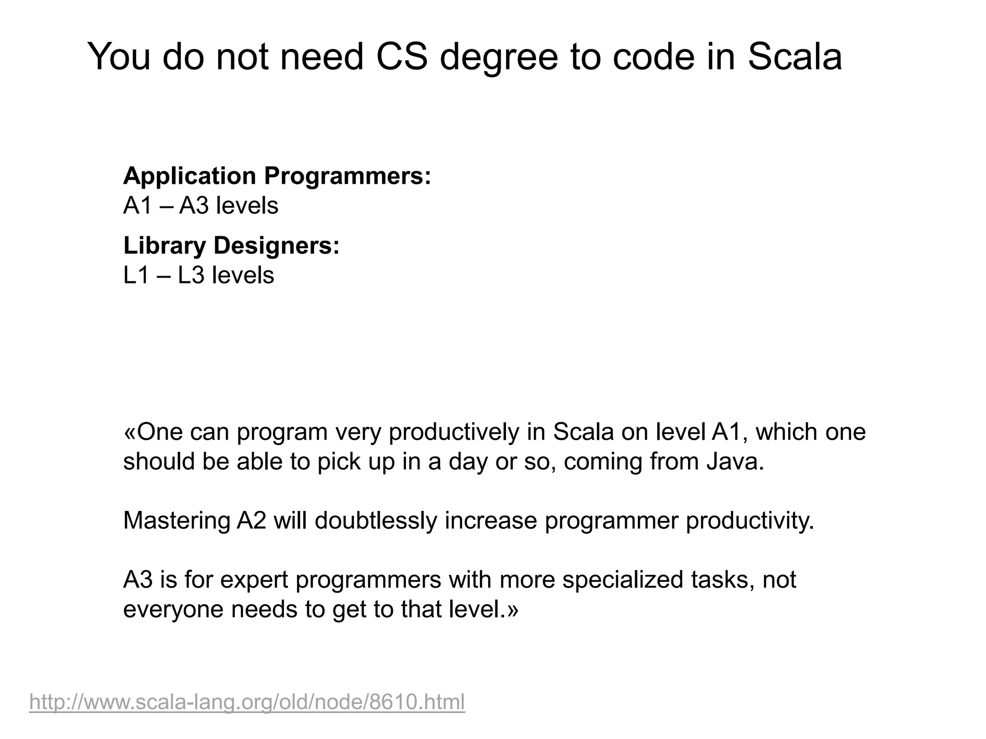Screen dimensions: 986x739
Task: Click the quote line starting 'One can program'
Action: [494, 432]
